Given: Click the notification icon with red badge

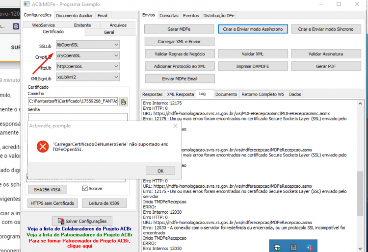Looking at the screenshot, I should point(310,247).
